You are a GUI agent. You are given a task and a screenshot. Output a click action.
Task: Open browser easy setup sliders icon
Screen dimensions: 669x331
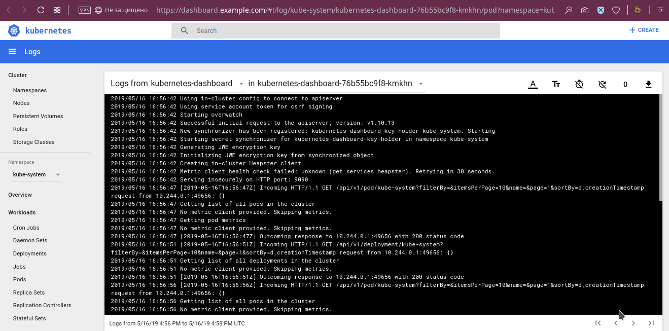[659, 10]
